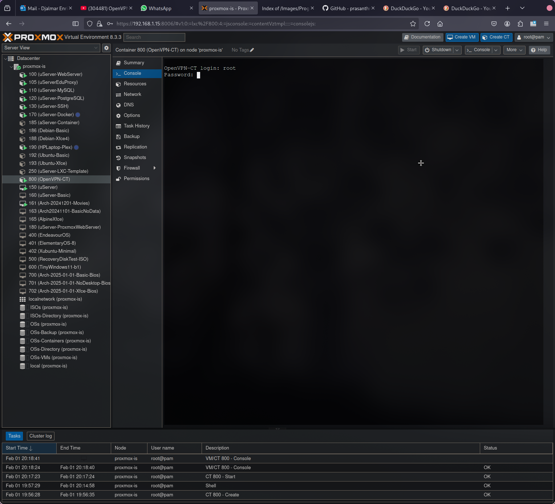Open the browser extensions puzzle icon
Screen dimensions: 555x504
click(x=520, y=24)
